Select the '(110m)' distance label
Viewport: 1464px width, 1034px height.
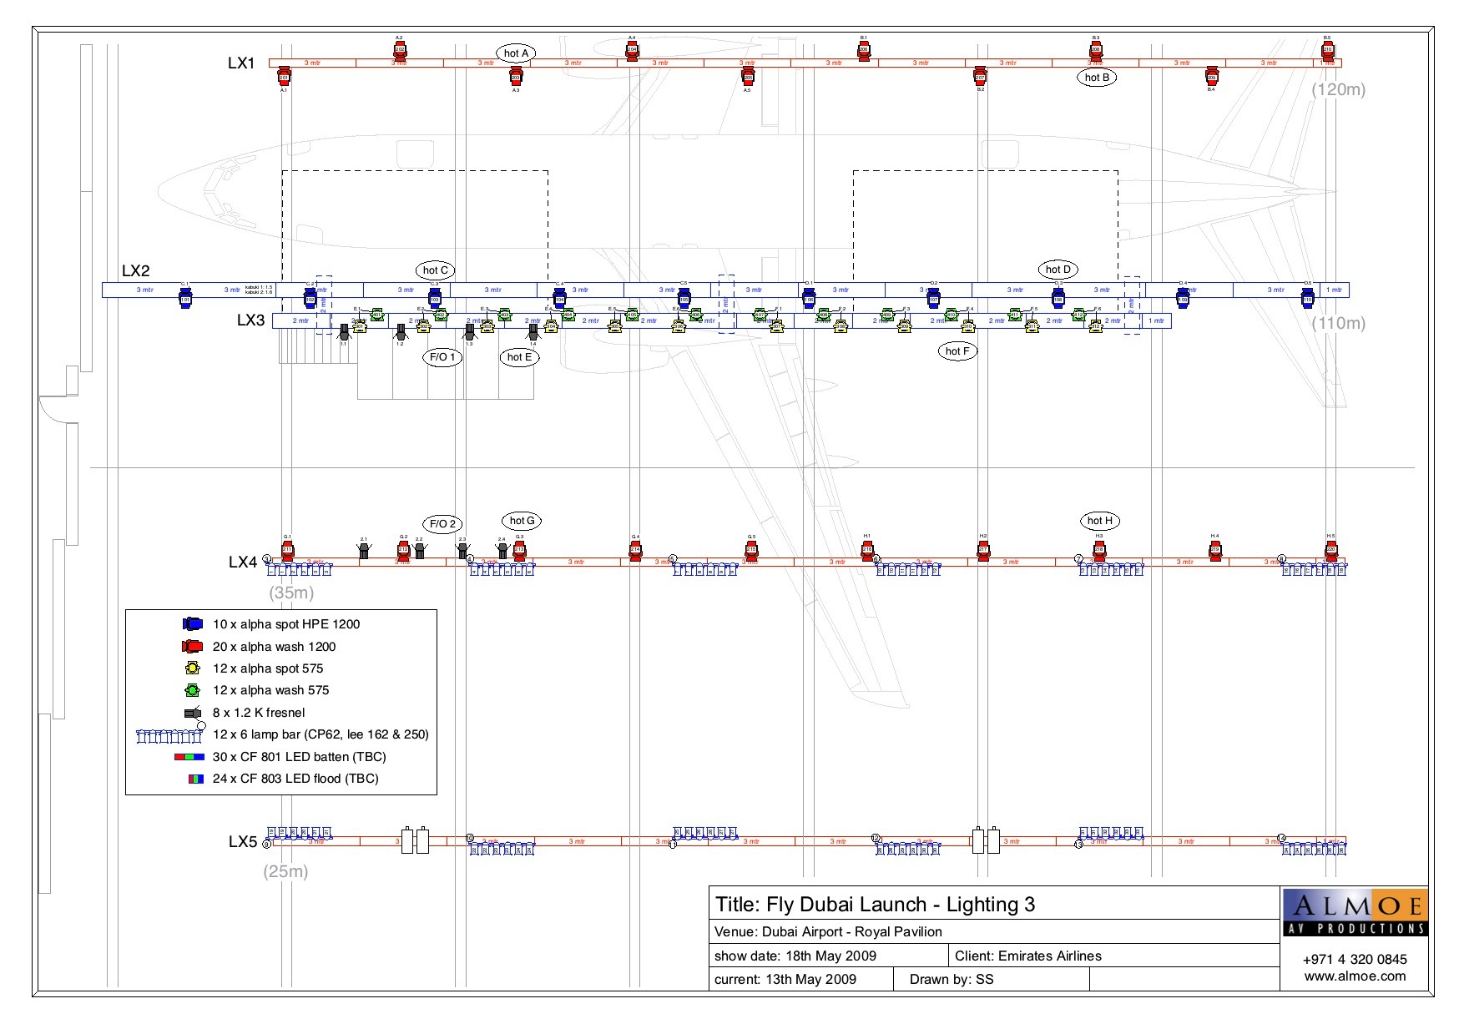click(1338, 323)
